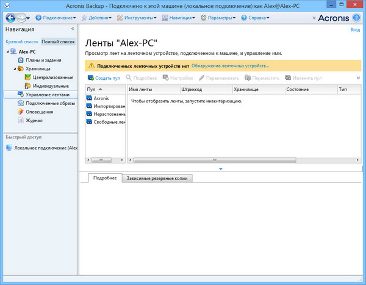
Task: Click the back navigation arrow icon
Action: [10, 17]
